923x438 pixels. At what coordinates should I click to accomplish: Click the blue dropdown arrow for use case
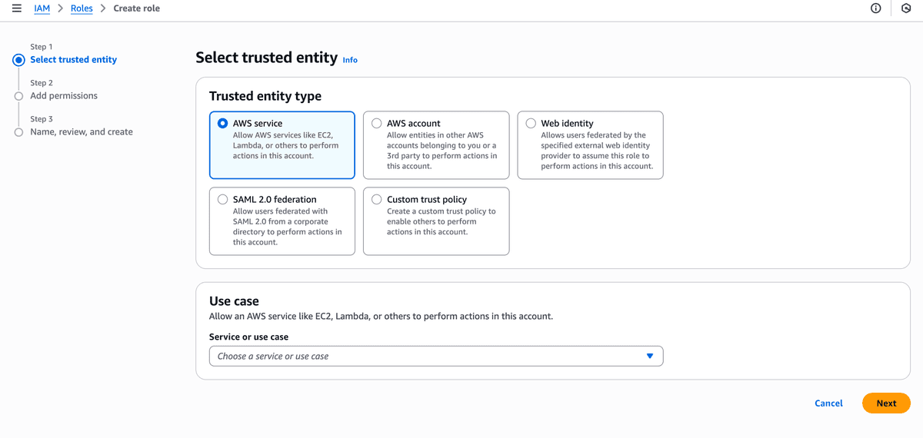tap(650, 357)
